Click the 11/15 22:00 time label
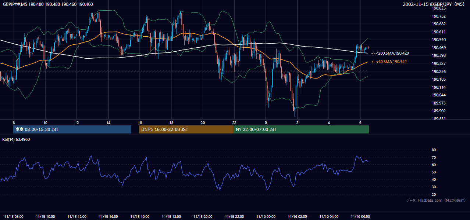Viewport: 470px width, 220px height. (235, 216)
